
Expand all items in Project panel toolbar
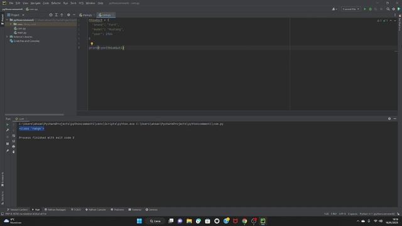click(57, 15)
